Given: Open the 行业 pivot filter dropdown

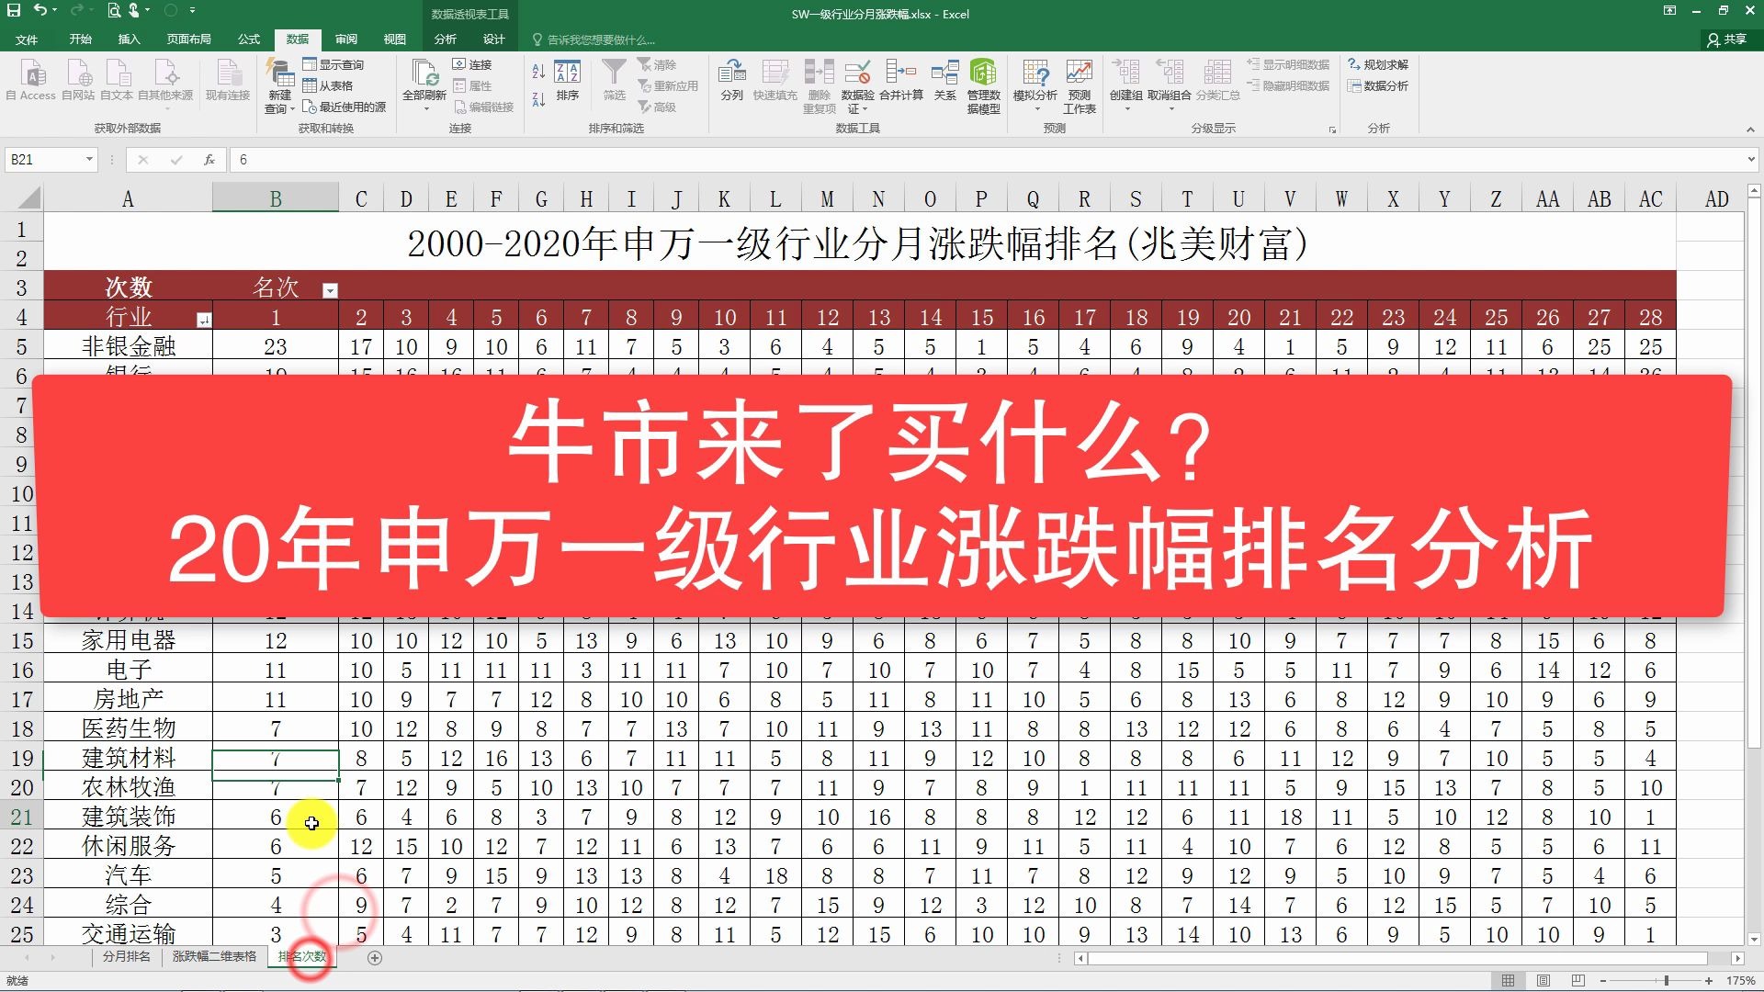Looking at the screenshot, I should (203, 321).
